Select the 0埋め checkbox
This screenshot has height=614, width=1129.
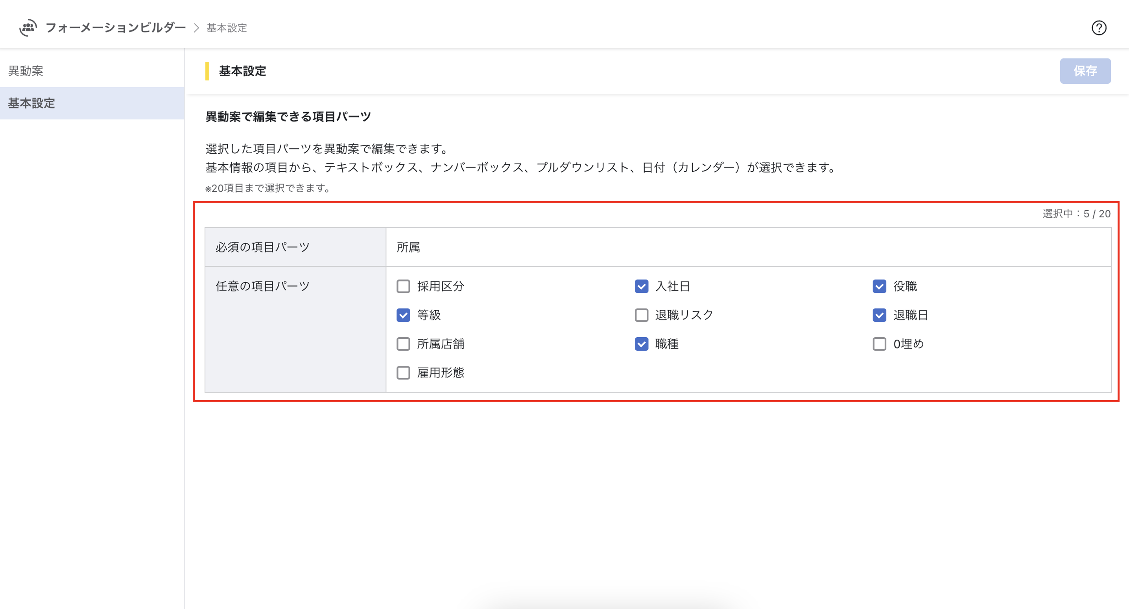point(879,344)
